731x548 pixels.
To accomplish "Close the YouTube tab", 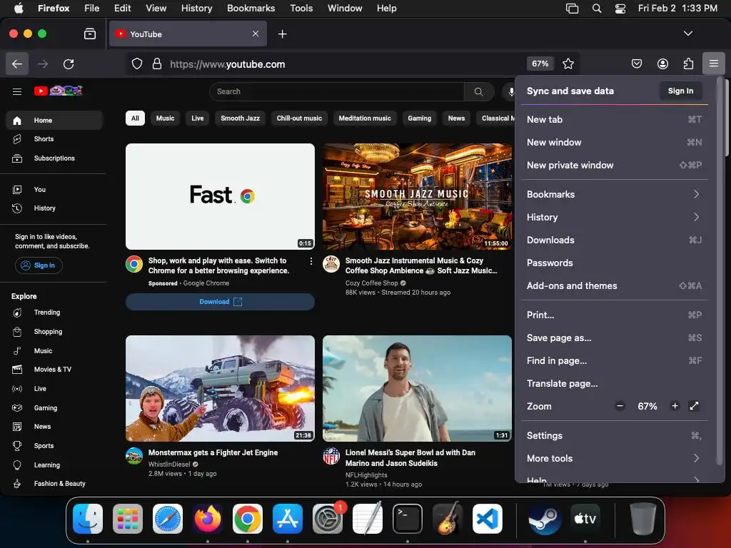I will pos(256,34).
